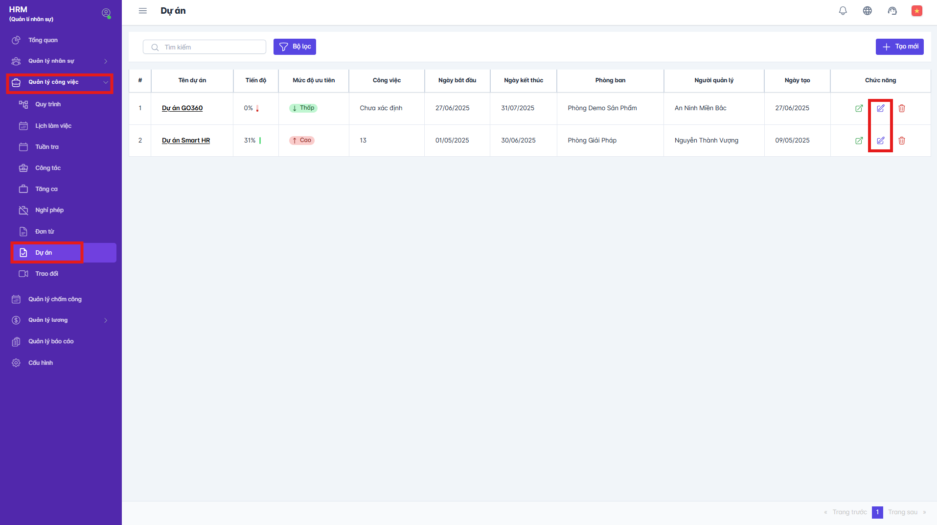Go to Lịch làm việc page
Image resolution: width=937 pixels, height=525 pixels.
53,126
